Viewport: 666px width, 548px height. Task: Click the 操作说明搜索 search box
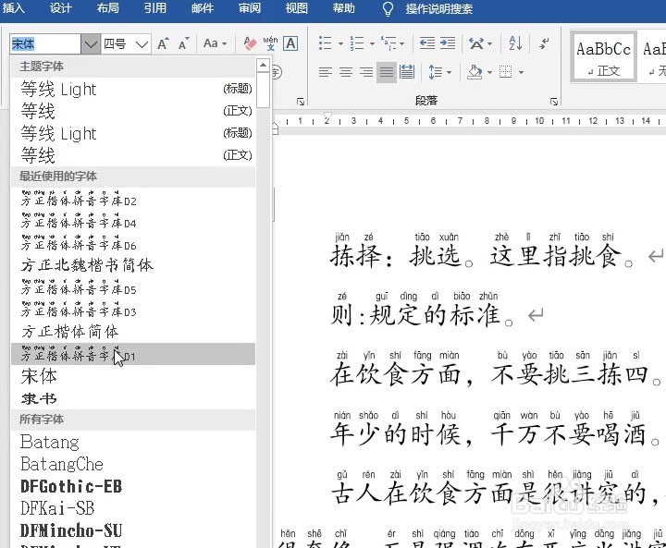[438, 9]
